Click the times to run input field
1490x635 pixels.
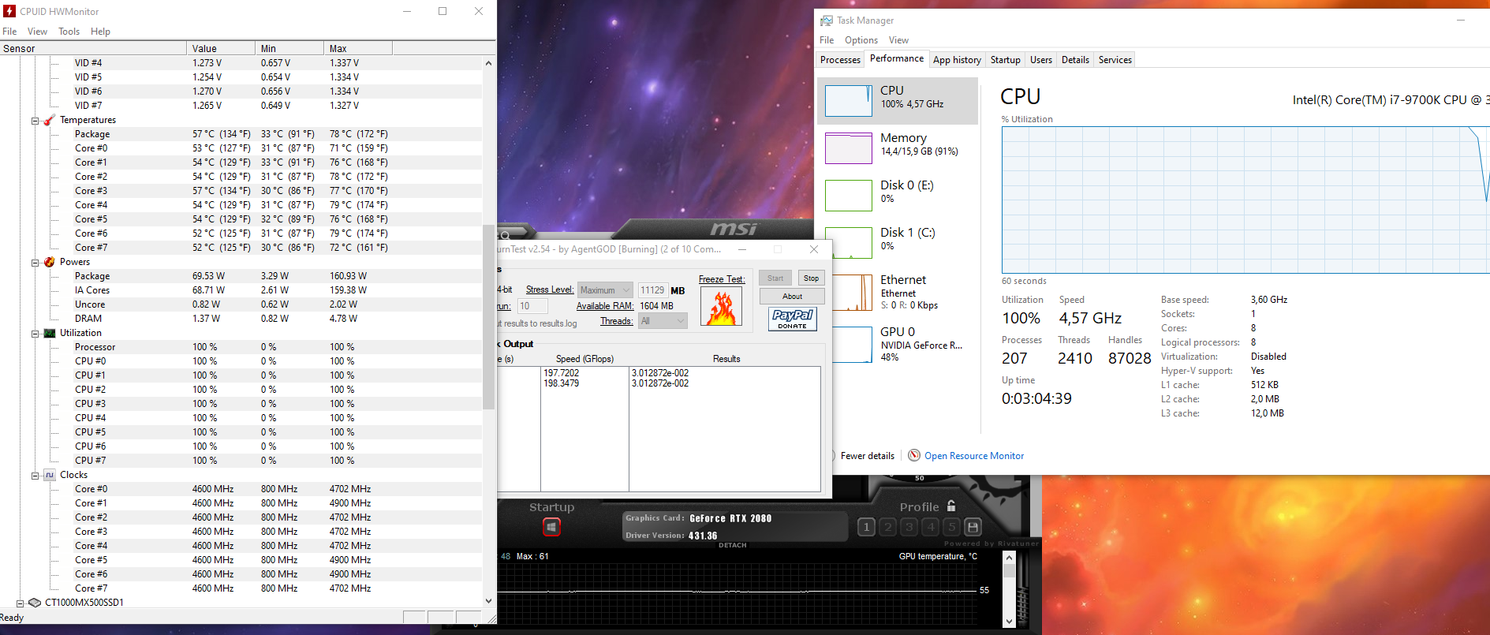[532, 306]
